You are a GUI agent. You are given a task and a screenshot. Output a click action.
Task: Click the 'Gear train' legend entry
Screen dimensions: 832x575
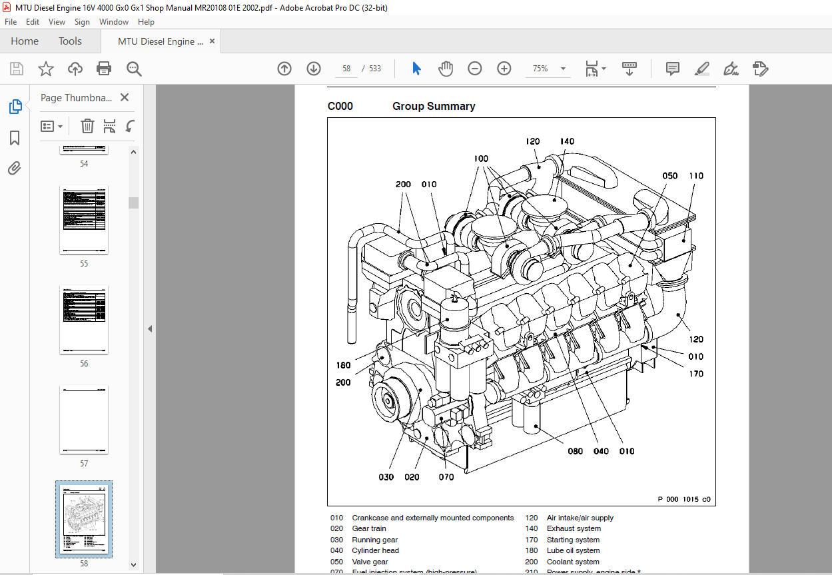(x=369, y=528)
